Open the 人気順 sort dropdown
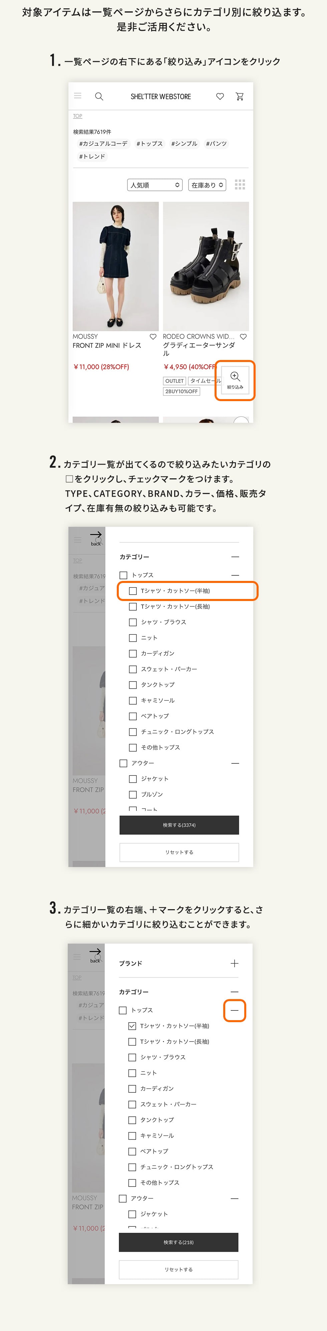The height and width of the screenshot is (1331, 327). [155, 185]
